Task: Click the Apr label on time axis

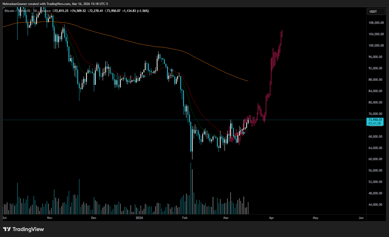Action: 271,218
